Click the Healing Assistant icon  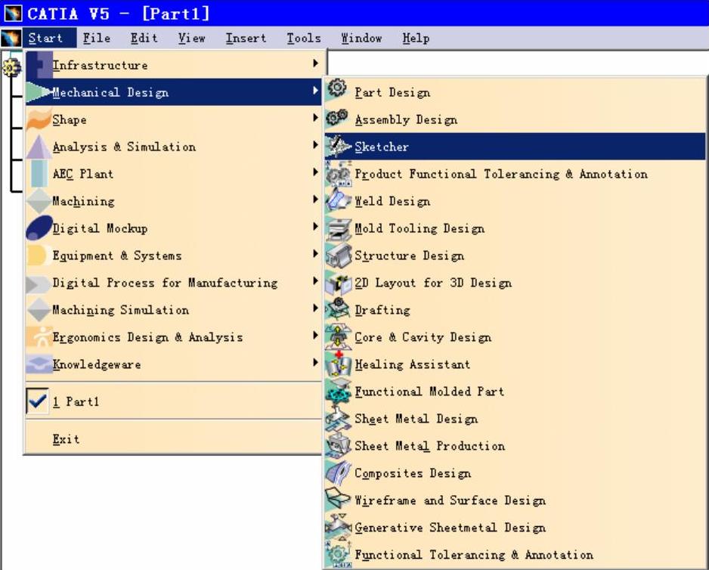(x=338, y=364)
